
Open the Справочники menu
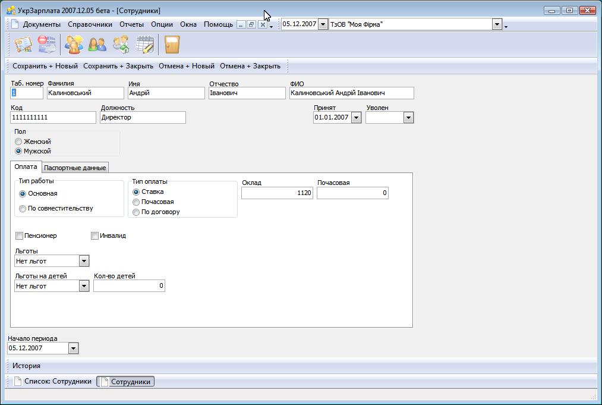(x=90, y=24)
